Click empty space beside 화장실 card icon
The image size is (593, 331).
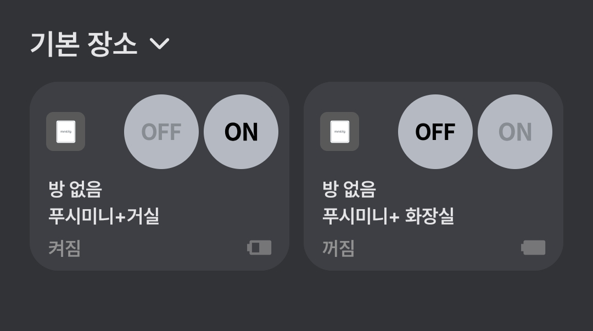(x=378, y=132)
